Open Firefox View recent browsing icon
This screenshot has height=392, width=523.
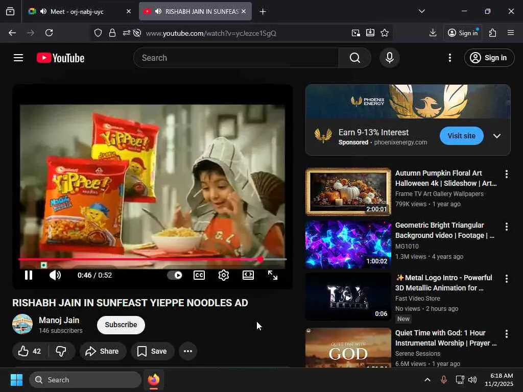click(10, 11)
